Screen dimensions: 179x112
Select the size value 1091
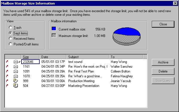point(26,71)
